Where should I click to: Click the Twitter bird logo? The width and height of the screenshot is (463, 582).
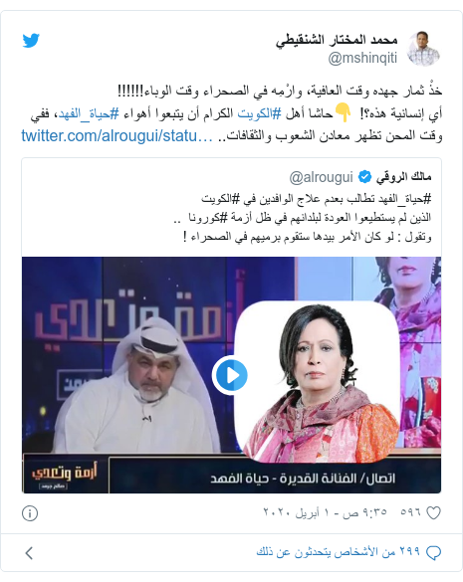(x=31, y=41)
